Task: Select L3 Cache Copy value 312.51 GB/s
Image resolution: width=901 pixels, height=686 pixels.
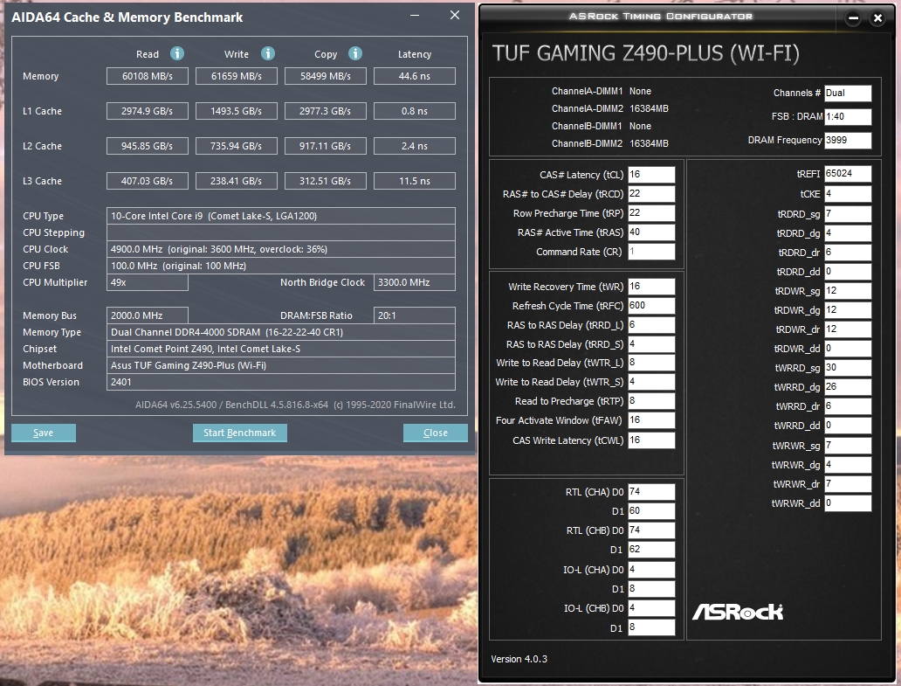Action: pyautogui.click(x=326, y=181)
